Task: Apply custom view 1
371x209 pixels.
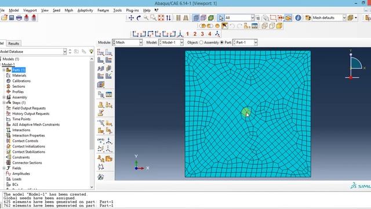Action: [187, 34]
